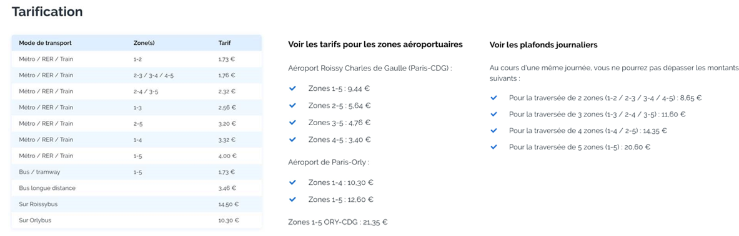Click the checkmark beside the 3 zones daily cap
Viewport: 739px width, 236px height.
pyautogui.click(x=494, y=114)
